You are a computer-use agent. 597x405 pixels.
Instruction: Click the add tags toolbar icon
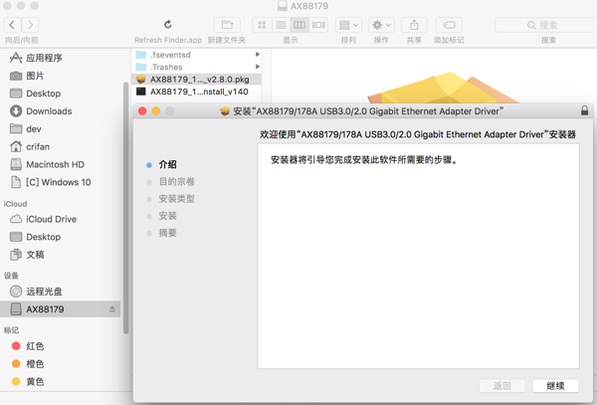(x=449, y=25)
